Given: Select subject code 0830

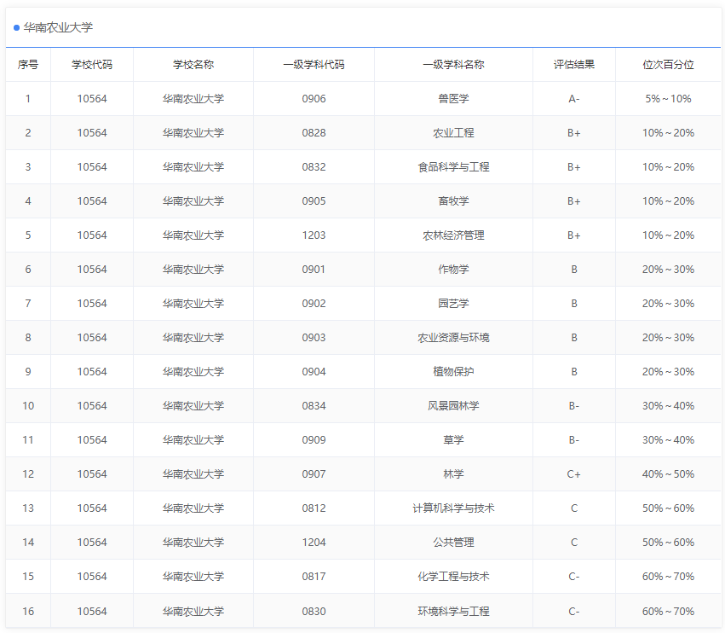Looking at the screenshot, I should coord(314,611).
